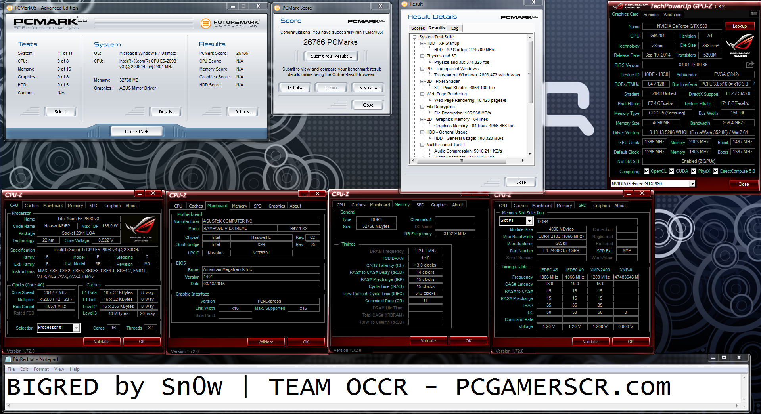761x414 pixels.
Task: Toggle the CUDA checkbox in GPU-Z
Action: click(x=671, y=171)
